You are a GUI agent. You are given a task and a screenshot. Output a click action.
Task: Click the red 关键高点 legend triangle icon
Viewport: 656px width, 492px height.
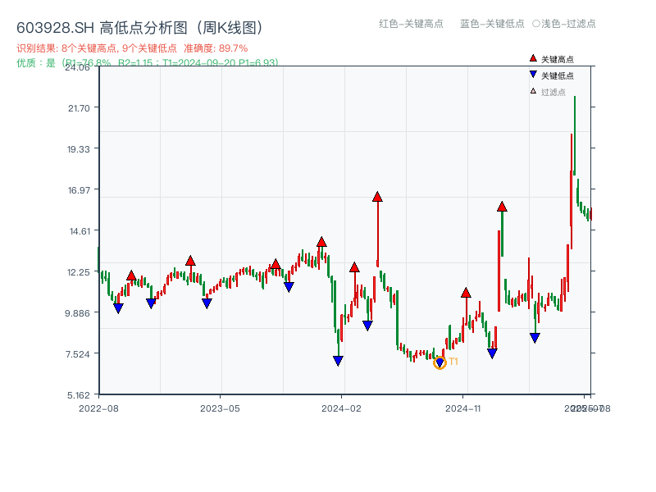point(533,58)
